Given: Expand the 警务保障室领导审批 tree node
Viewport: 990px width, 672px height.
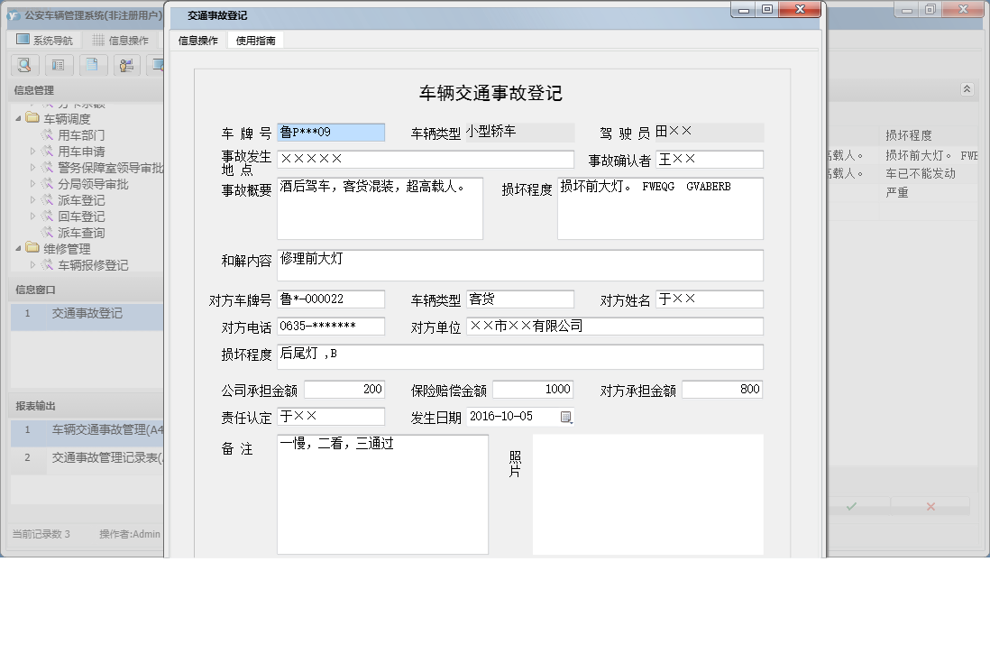Looking at the screenshot, I should point(32,168).
